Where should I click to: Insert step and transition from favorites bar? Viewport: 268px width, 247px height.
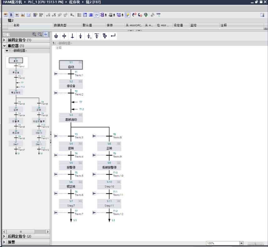tap(56, 36)
